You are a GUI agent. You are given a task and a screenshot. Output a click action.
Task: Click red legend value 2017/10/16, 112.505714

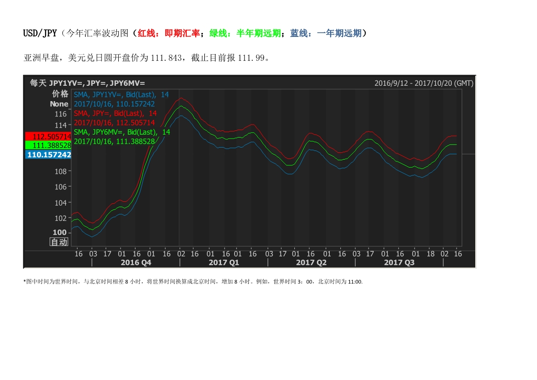click(x=114, y=123)
